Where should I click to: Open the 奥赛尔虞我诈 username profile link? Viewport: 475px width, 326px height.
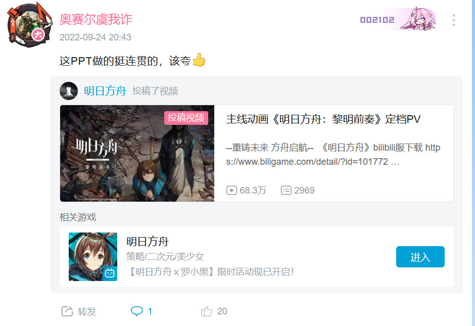click(96, 19)
